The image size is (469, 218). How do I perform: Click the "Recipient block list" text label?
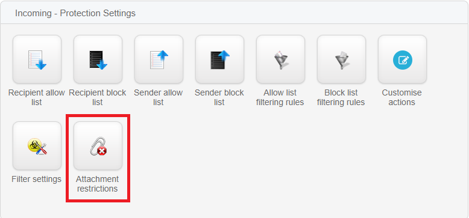(x=98, y=97)
